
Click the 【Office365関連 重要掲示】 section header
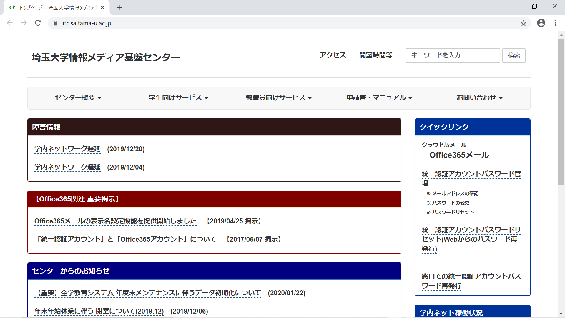(214, 199)
